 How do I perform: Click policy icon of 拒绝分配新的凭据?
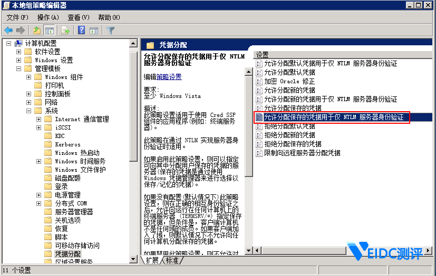coord(259,135)
